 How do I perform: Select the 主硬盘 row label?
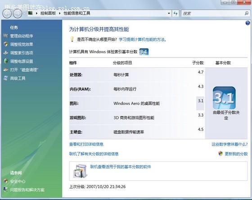tap(76, 132)
